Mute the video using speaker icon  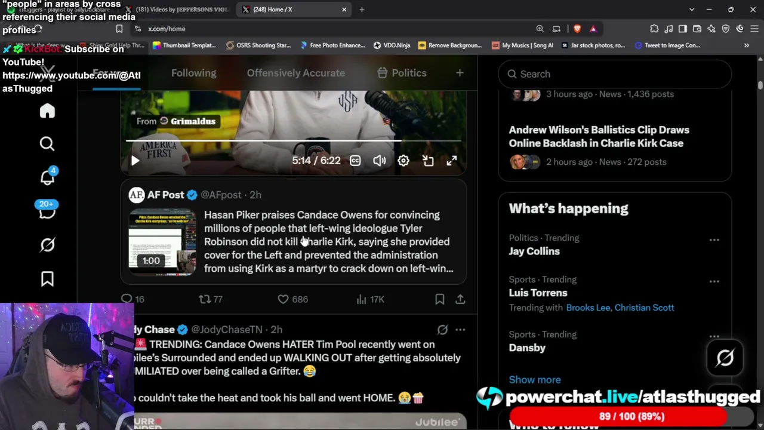(379, 161)
